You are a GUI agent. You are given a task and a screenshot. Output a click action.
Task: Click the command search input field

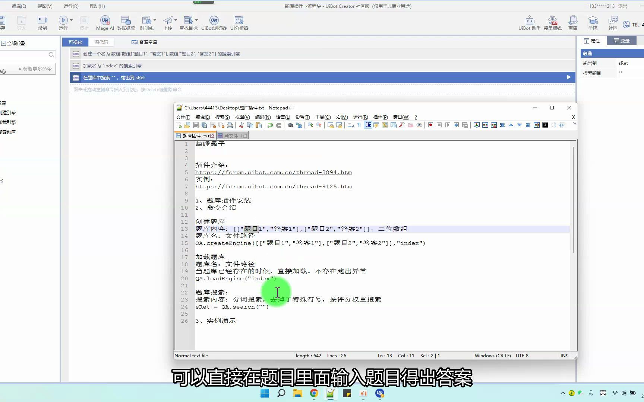24,55
